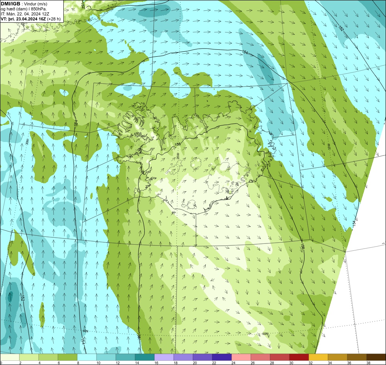Choose the dark green 6–8 m/s legend swatch
The image size is (386, 365).
tap(68, 357)
